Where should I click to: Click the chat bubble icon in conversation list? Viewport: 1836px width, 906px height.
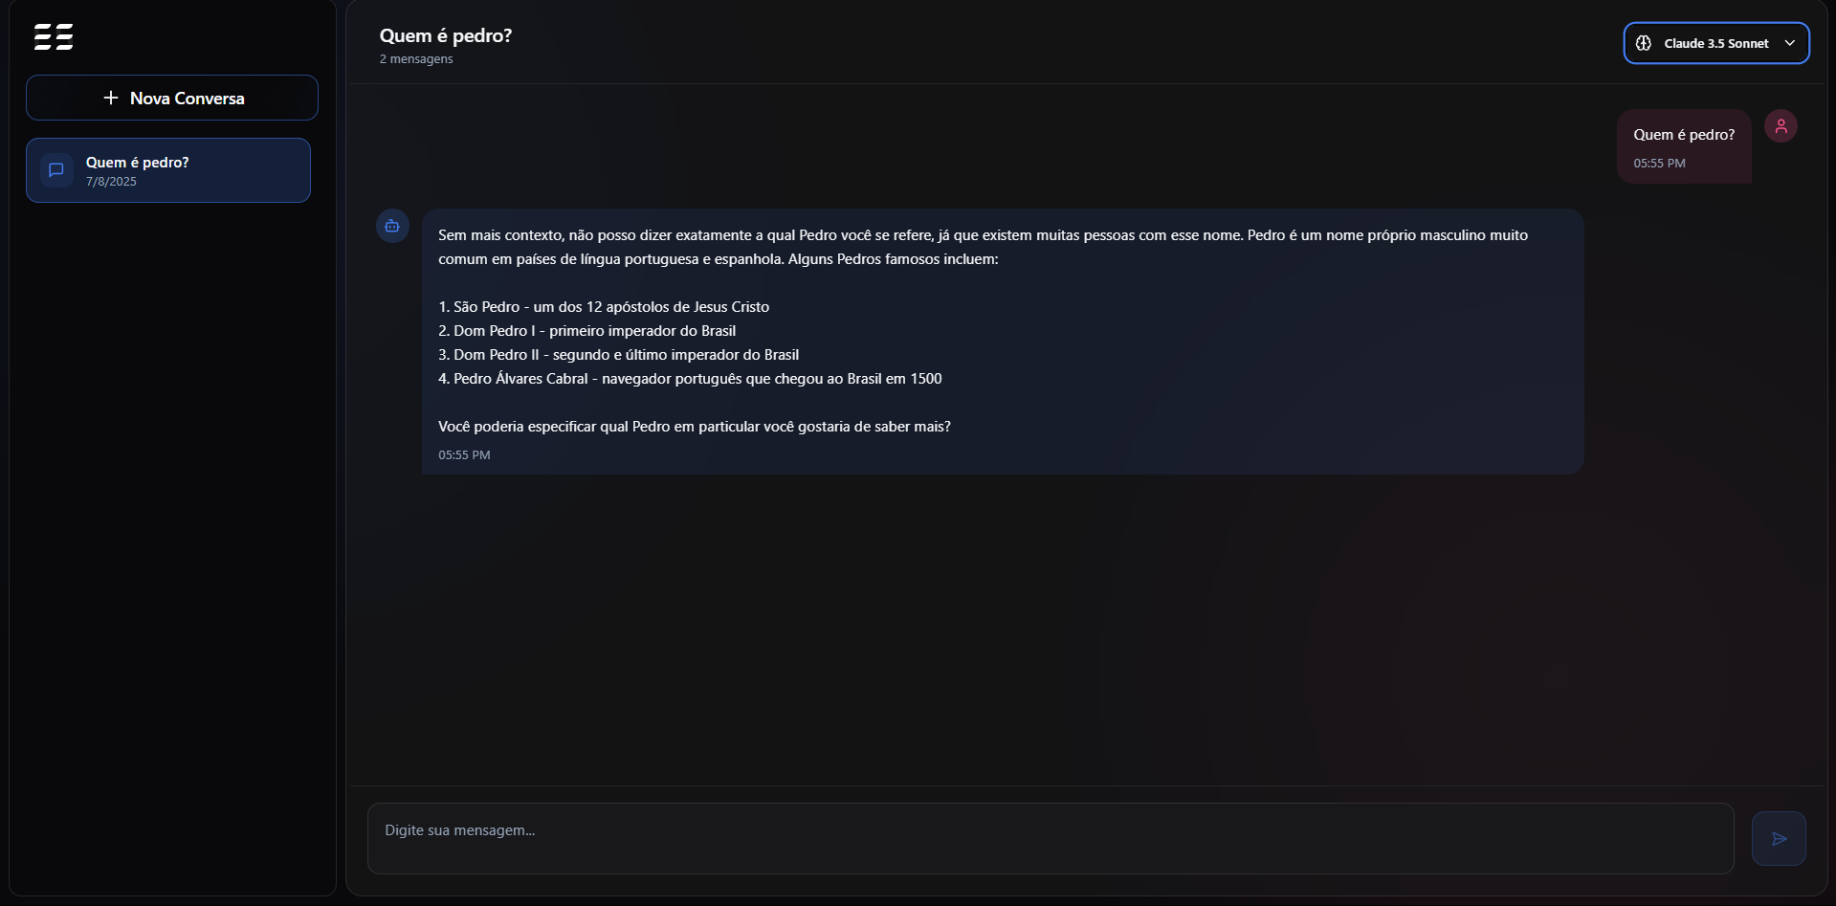click(56, 170)
